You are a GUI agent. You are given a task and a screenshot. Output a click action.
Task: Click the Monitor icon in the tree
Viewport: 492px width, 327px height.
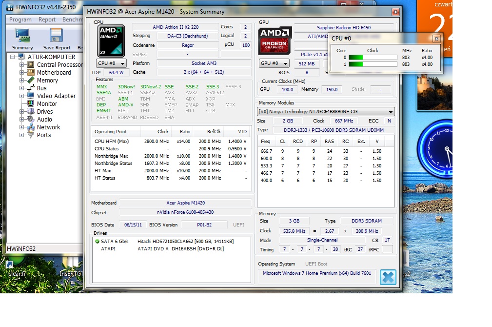tap(31, 103)
